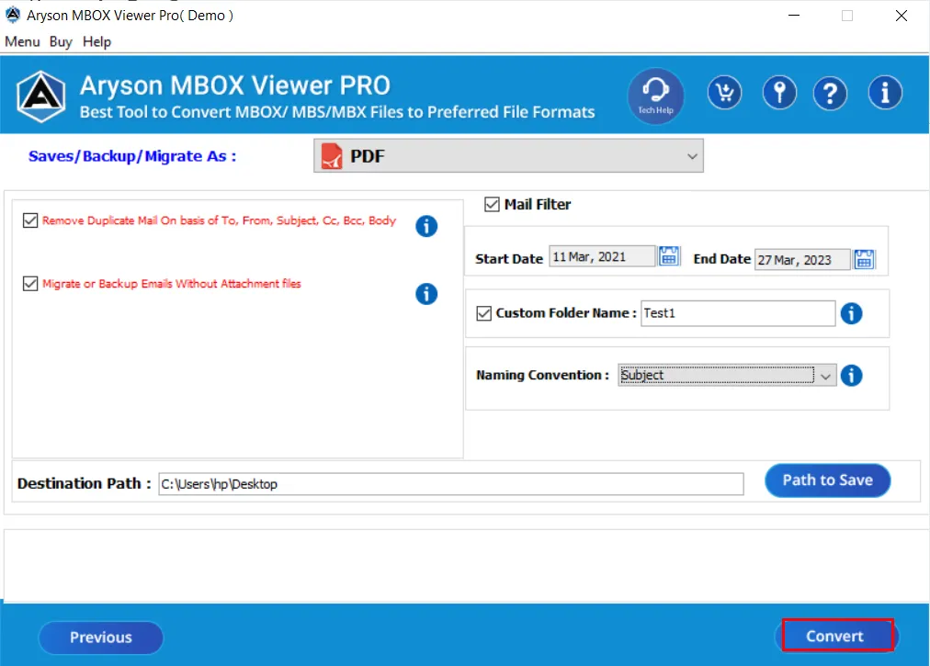Image resolution: width=930 pixels, height=666 pixels.
Task: Open the Buy menu
Action: pos(61,41)
